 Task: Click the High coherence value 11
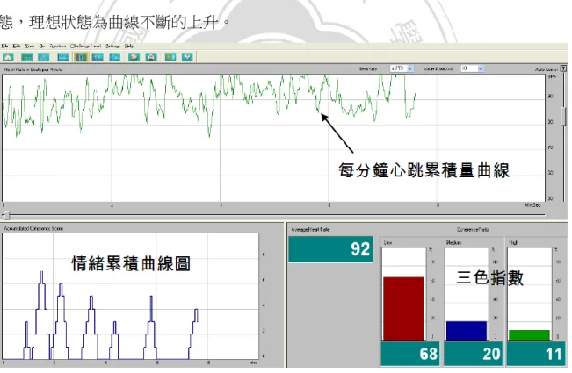point(536,354)
